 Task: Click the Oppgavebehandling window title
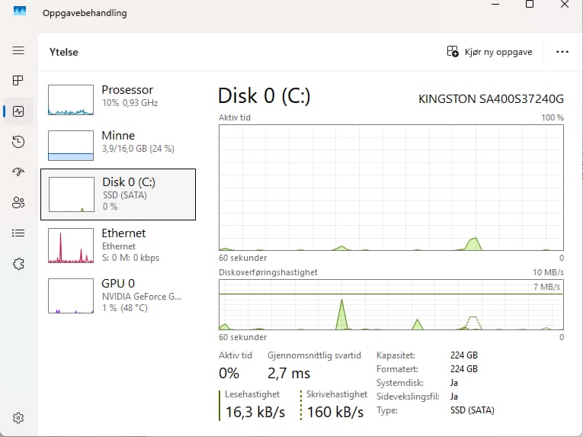(85, 13)
